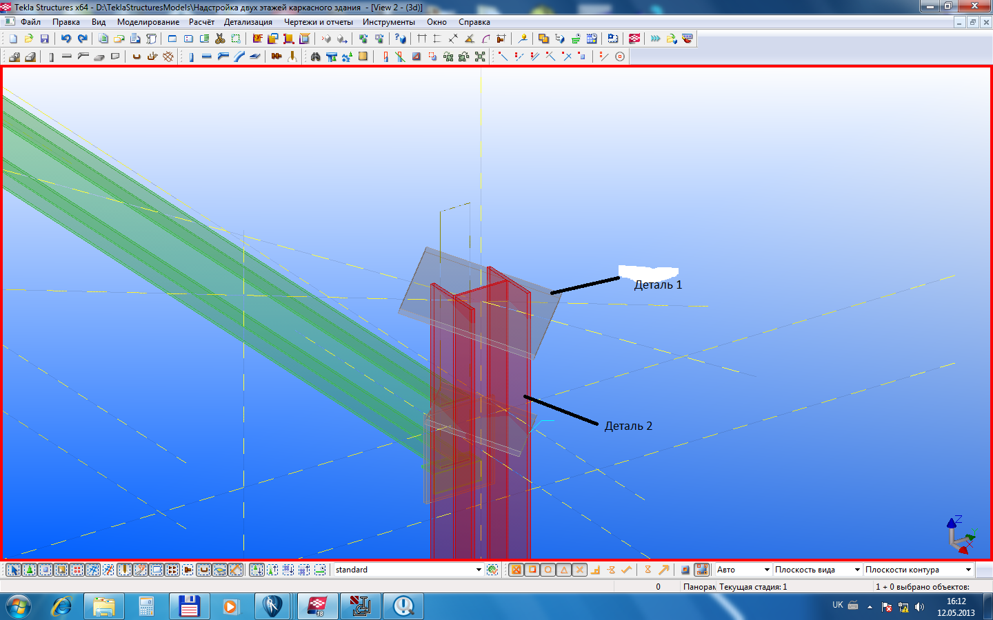Open the red Tekla component catalog icon
Viewport: 993px width, 620px height.
tap(634, 39)
